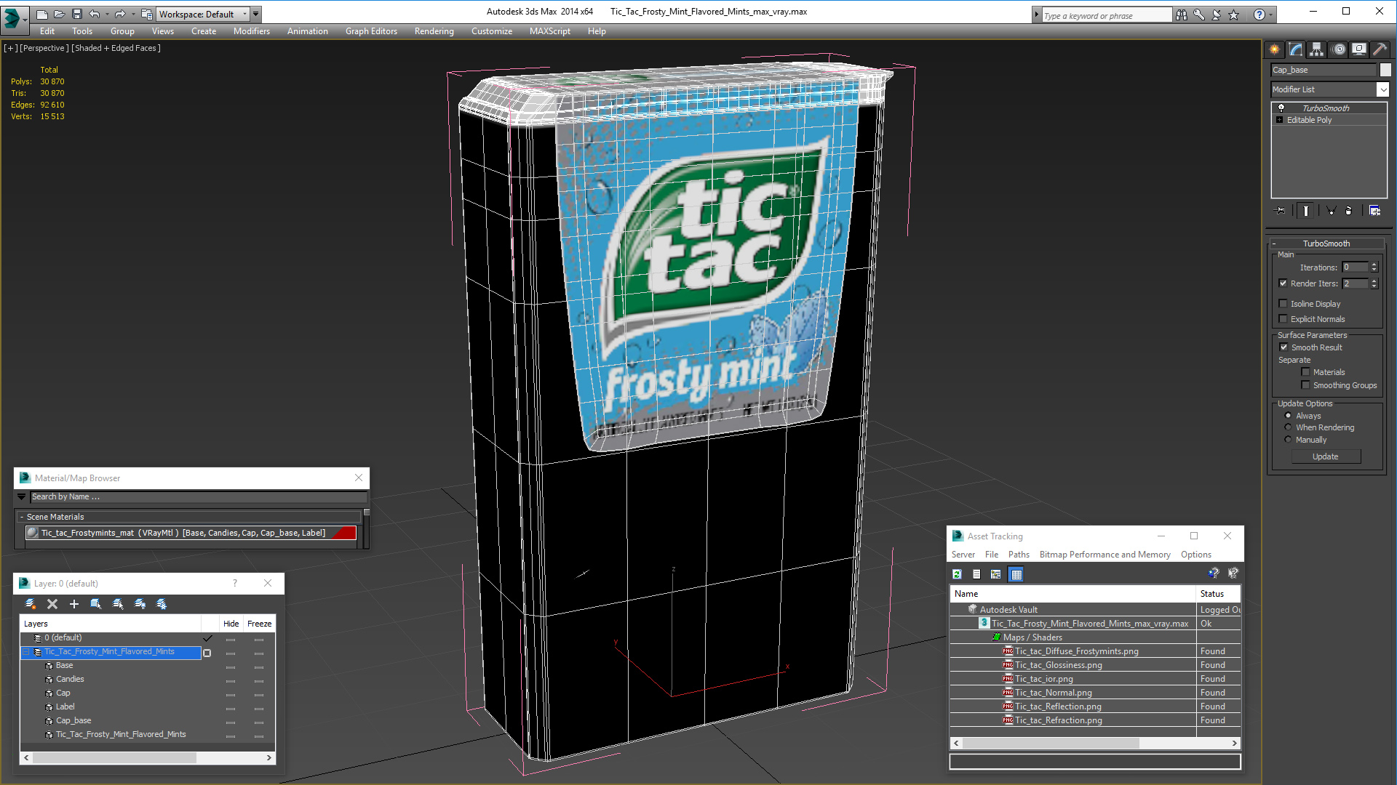Click Highlight Selected Objects' Layers icon
1397x785 pixels.
click(x=118, y=604)
